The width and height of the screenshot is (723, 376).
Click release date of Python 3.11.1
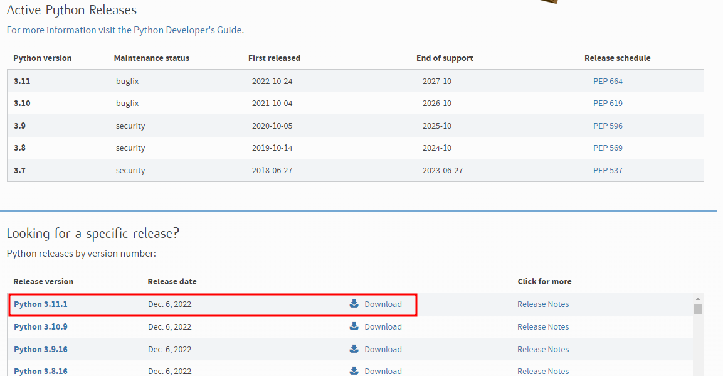click(x=170, y=304)
